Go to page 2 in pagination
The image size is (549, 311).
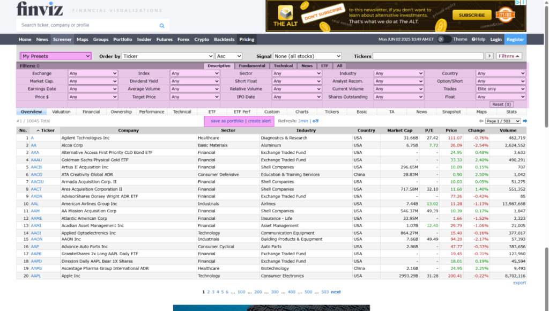click(209, 292)
